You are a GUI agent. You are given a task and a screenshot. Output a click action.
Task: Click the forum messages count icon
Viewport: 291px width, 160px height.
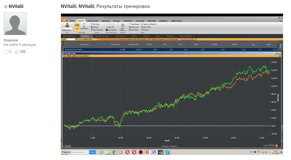tap(6, 52)
